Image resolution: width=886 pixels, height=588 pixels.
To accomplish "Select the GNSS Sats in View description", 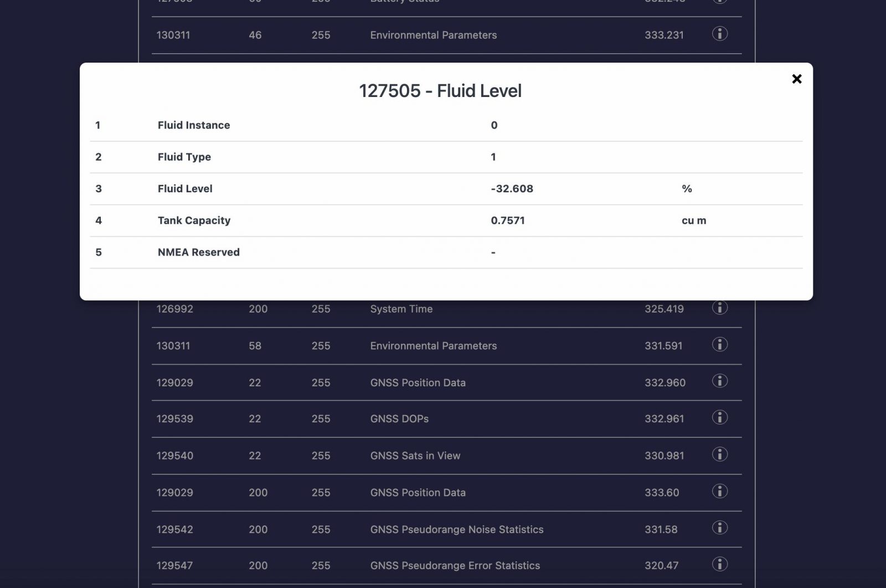I will (x=415, y=456).
